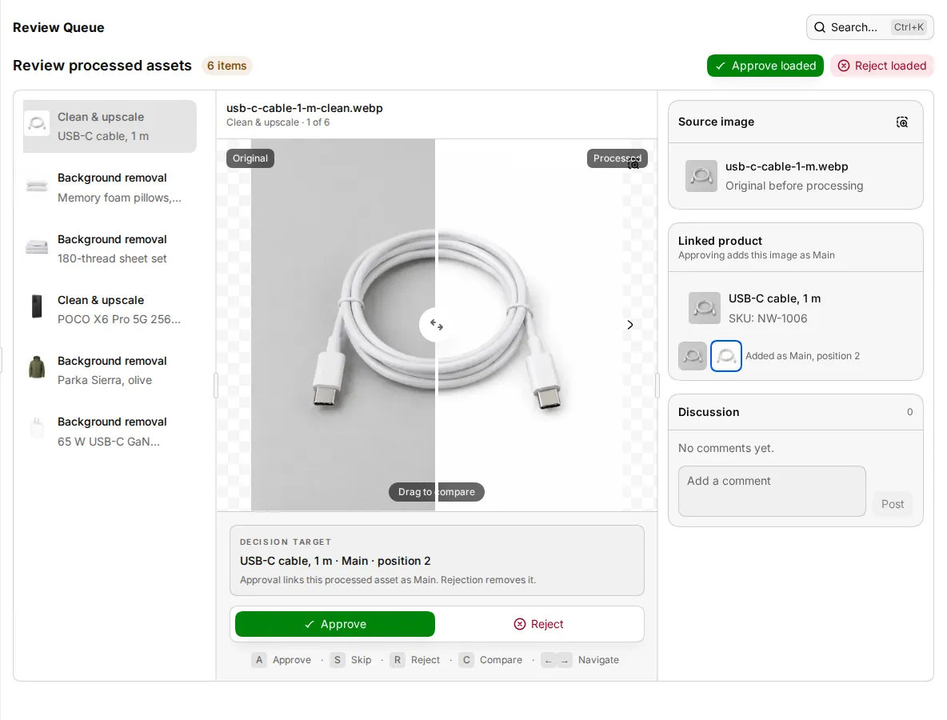
Task: Click the Added as Main, position 2 label
Action: (x=802, y=356)
